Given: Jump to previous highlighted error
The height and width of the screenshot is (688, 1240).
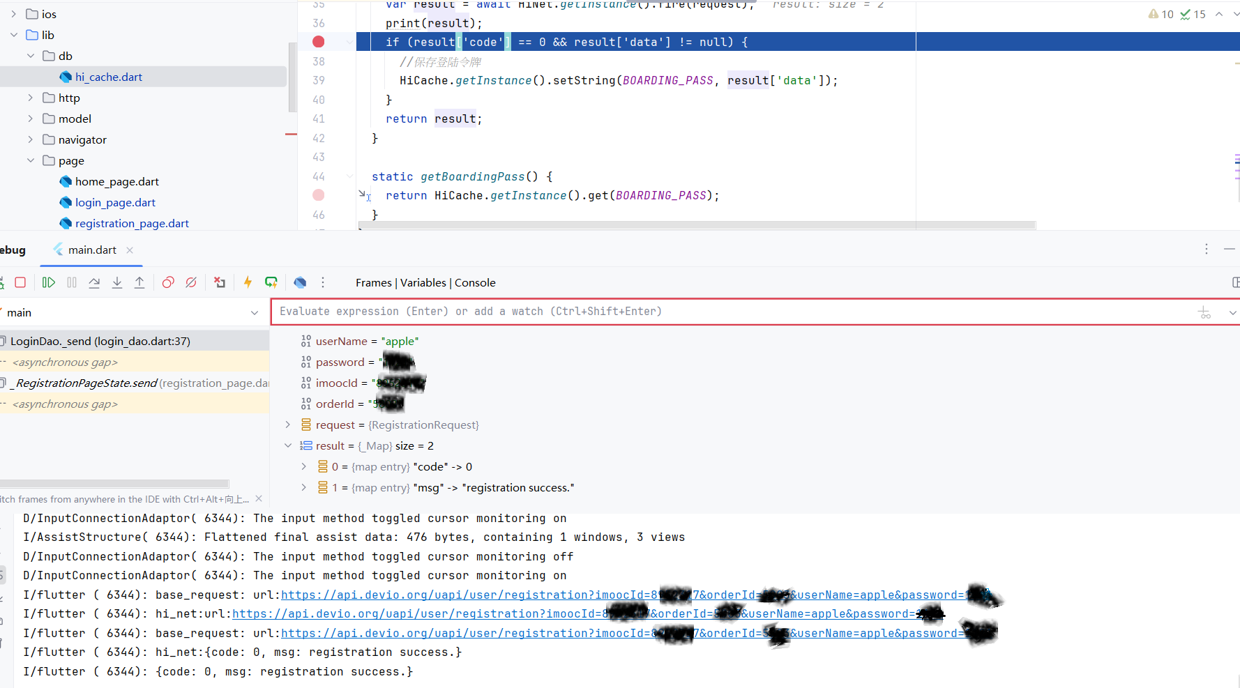Looking at the screenshot, I should point(1219,14).
